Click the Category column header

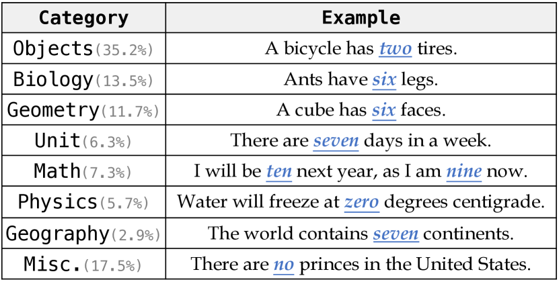pos(83,17)
